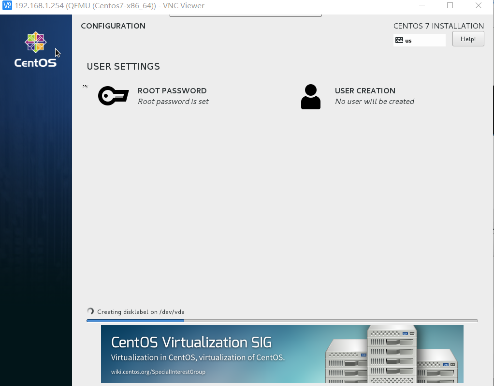Click 'Creating disklabel on /dev/vda' status text
The image size is (494, 386).
141,312
